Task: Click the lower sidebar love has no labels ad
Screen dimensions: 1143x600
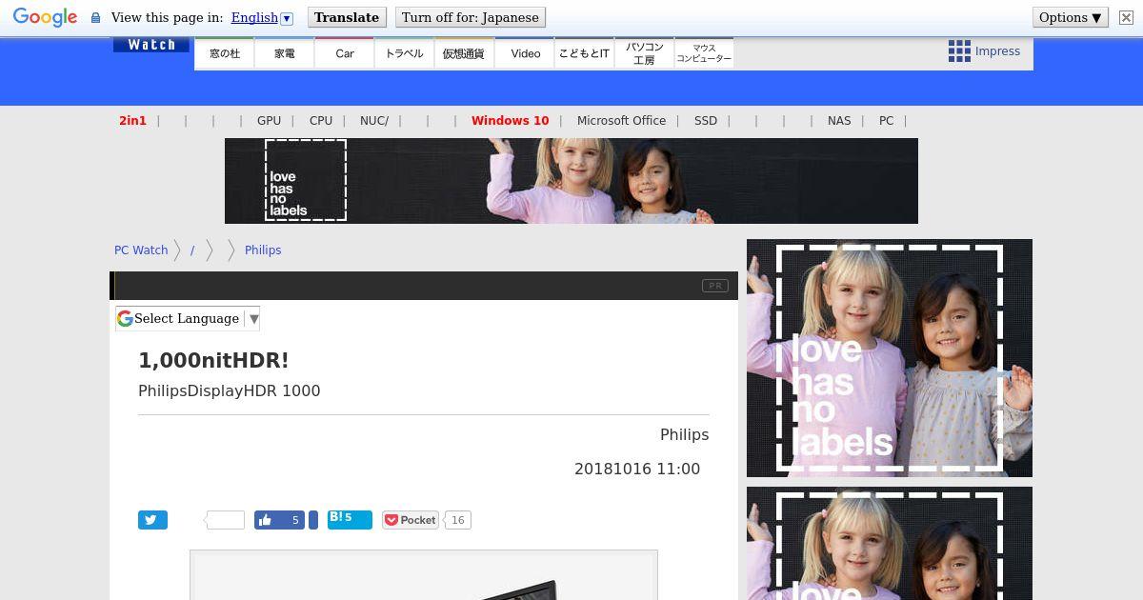Action: click(890, 544)
